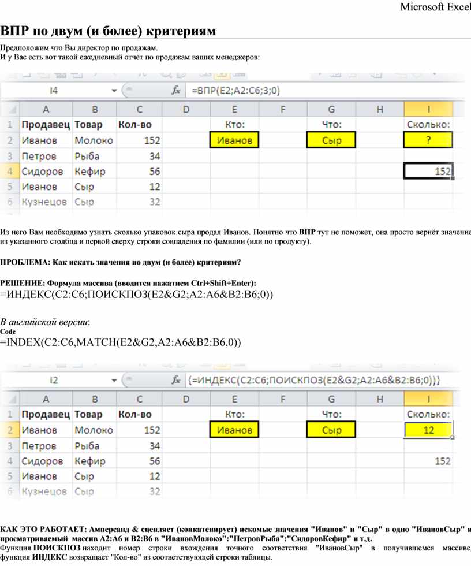Image resolution: width=471 pixels, height=566 pixels.
Task: Click the Рыба cell in the ИНДЕКС sheet
Action: (95, 446)
